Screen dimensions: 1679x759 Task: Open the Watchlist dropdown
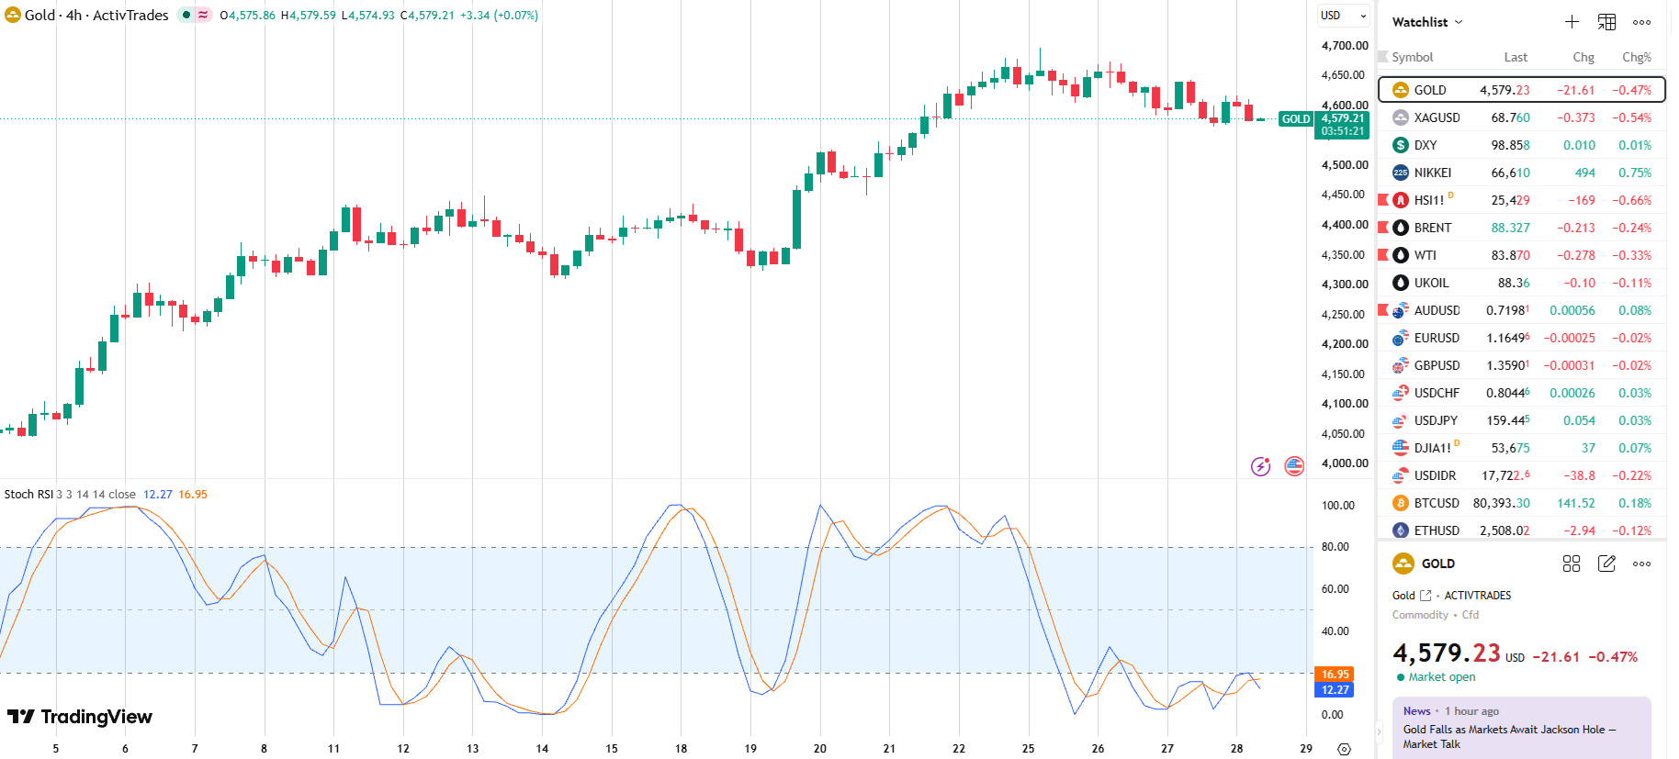[1427, 22]
